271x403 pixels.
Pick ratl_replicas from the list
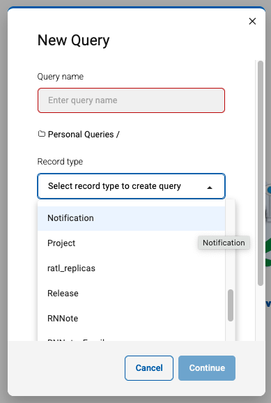pos(131,268)
